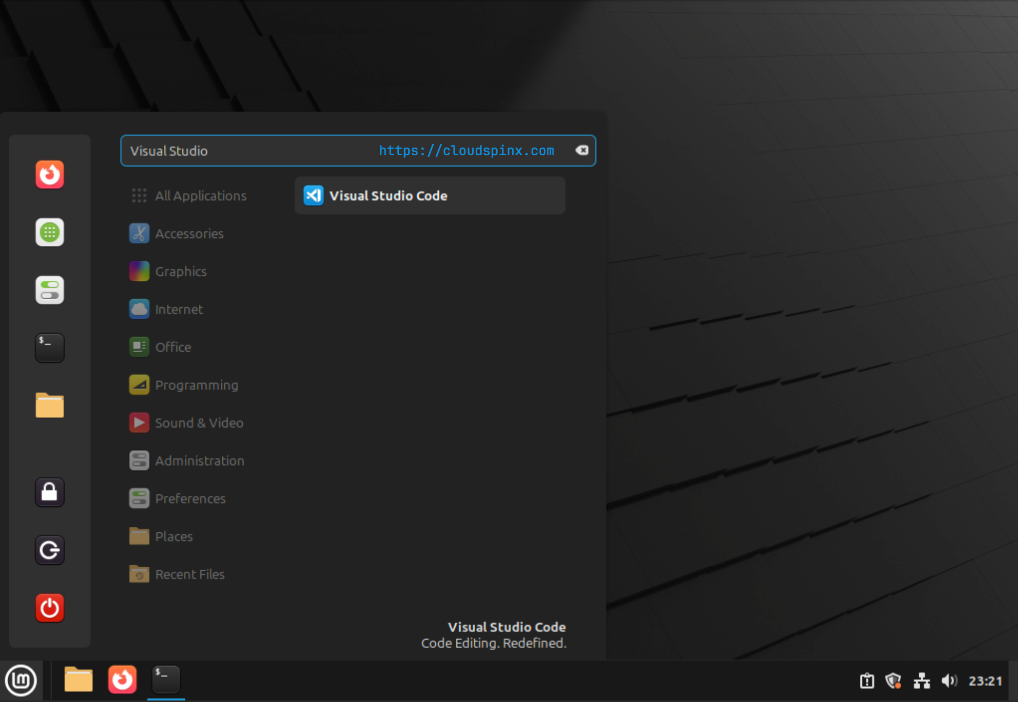Click inside the search input field
1018x702 pixels.
(x=256, y=151)
